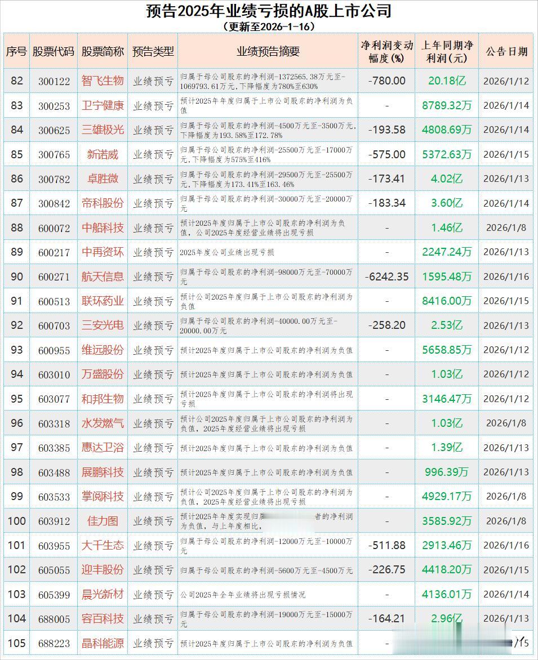Image resolution: width=538 pixels, height=660 pixels.
Task: Select stock name 卓胜微
Action: 103,179
